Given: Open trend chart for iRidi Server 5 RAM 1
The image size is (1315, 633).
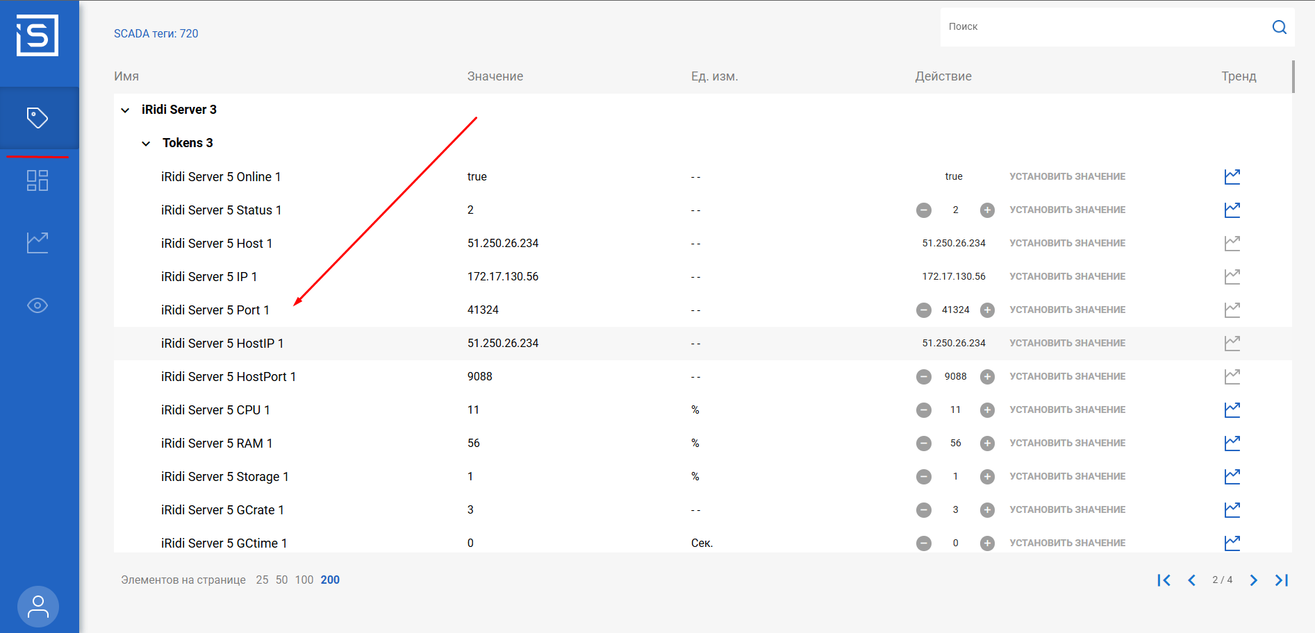Looking at the screenshot, I should point(1232,444).
